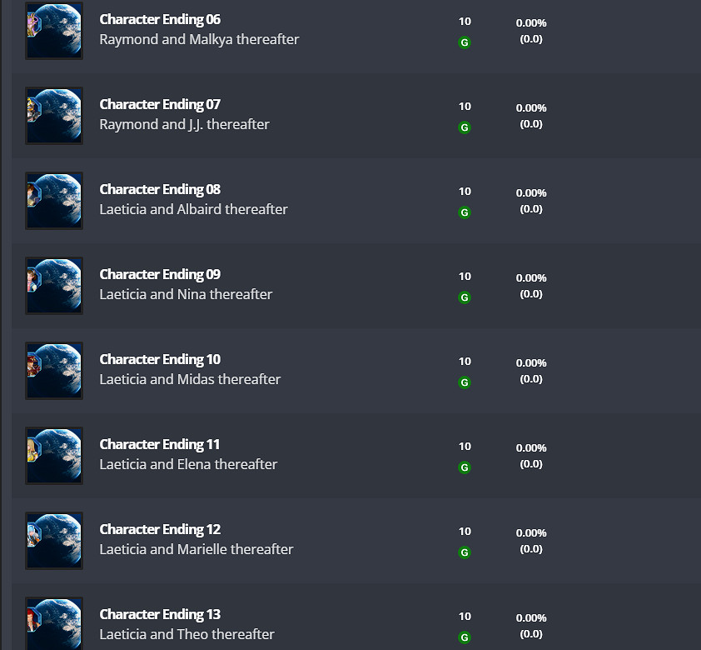The height and width of the screenshot is (650, 701).
Task: Click the Character Ending 11 achievement thumbnail
Action: [x=54, y=456]
